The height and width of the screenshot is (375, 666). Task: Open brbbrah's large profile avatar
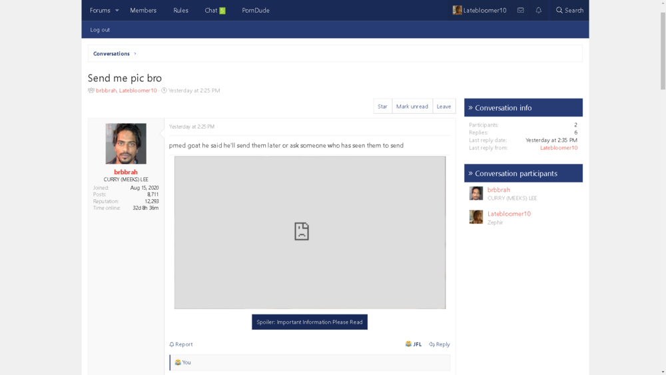(126, 144)
